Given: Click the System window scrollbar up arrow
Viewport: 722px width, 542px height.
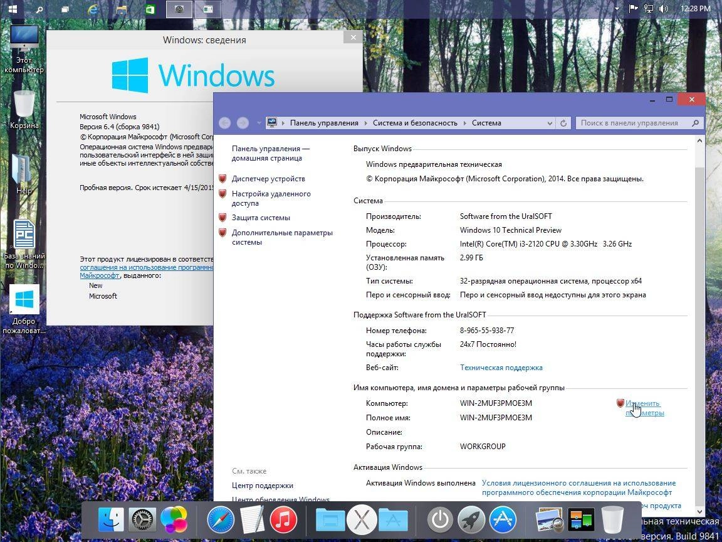Looking at the screenshot, I should point(700,141).
